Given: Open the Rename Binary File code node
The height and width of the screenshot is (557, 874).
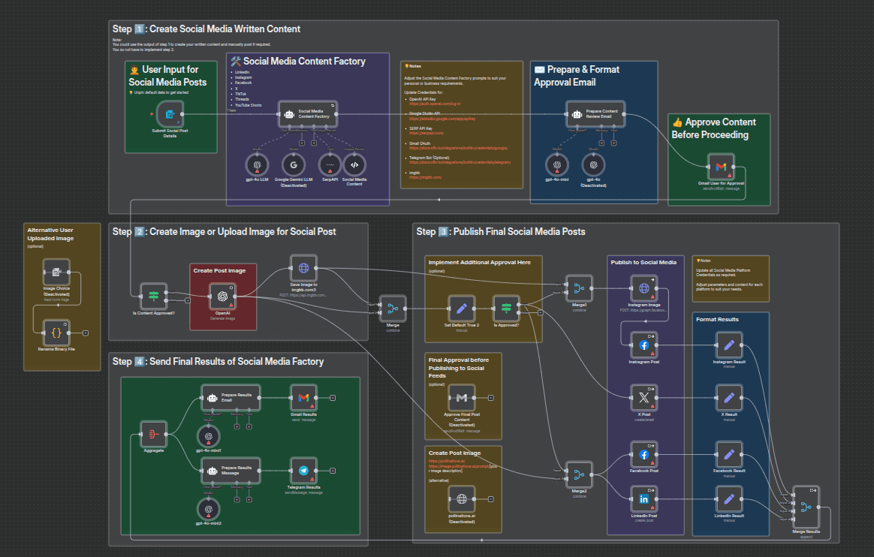Looking at the screenshot, I should coord(56,331).
